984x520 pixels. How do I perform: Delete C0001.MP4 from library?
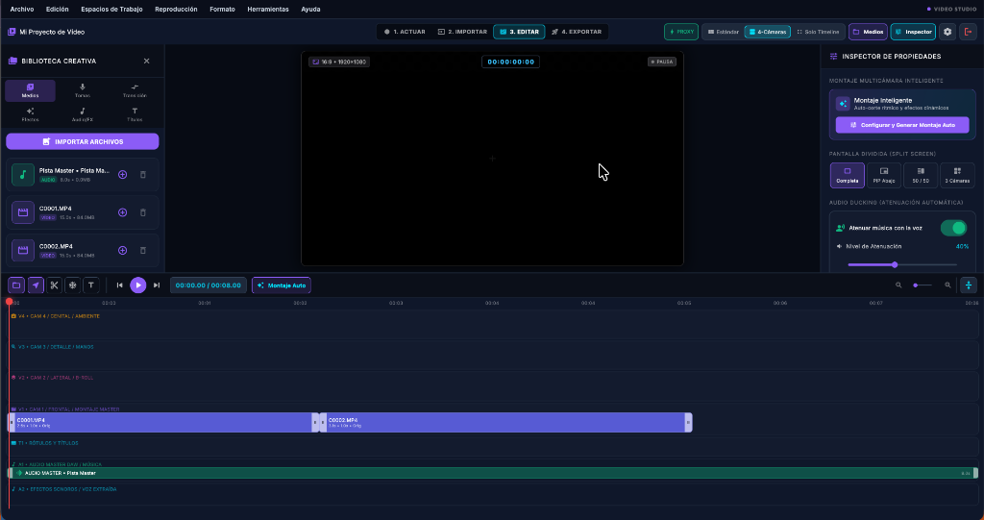tap(143, 212)
